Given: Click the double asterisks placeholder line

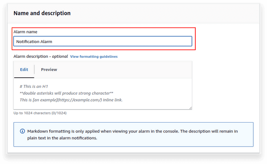Looking at the screenshot, I should tap(66, 93).
